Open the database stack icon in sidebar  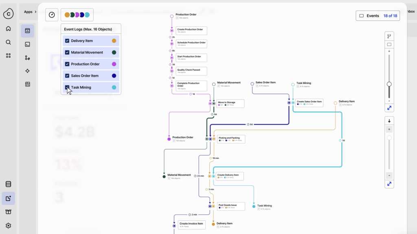point(8,184)
